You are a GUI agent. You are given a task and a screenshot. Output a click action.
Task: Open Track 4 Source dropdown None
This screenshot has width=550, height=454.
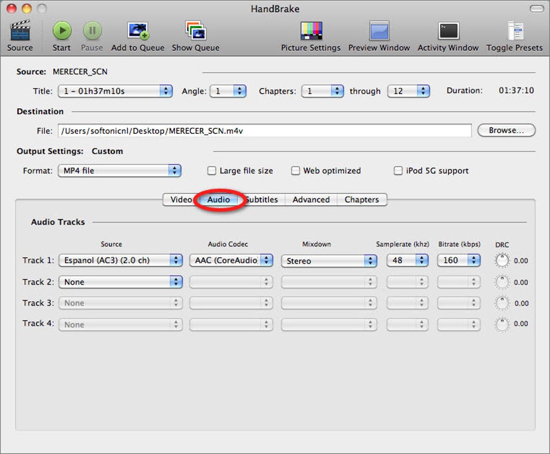120,325
